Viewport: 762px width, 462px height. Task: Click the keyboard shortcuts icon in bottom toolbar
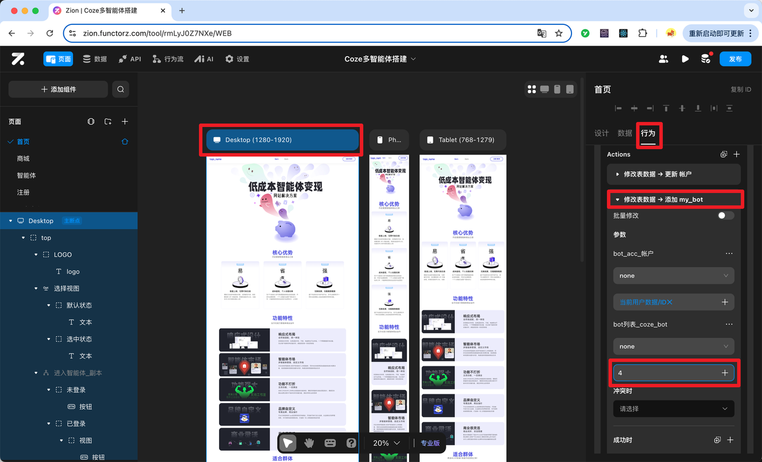[330, 443]
